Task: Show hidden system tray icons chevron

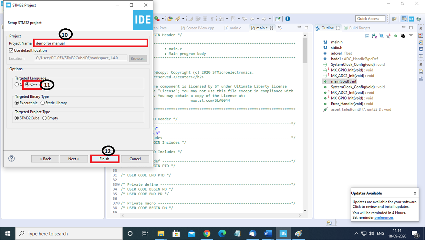Action: coord(356,234)
